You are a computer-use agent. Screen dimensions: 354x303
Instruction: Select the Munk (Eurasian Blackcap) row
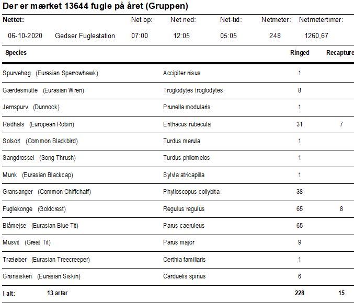pos(178,175)
